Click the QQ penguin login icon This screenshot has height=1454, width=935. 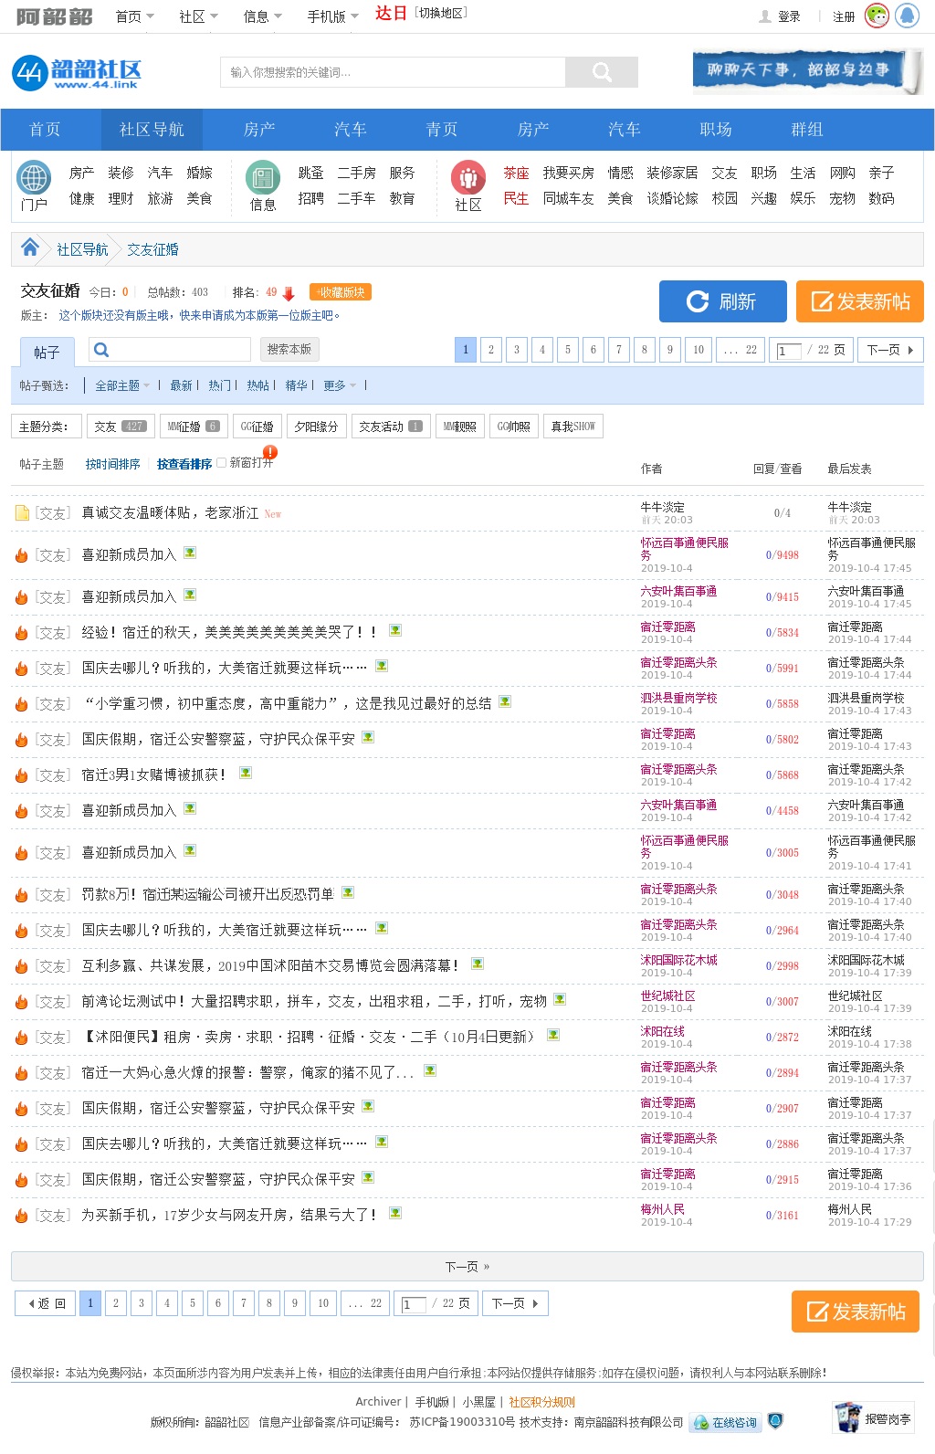[x=907, y=16]
